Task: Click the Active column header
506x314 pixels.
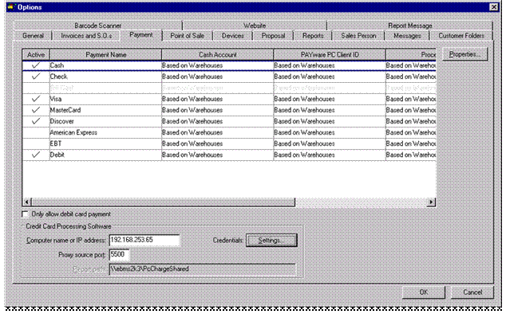Action: [36, 55]
